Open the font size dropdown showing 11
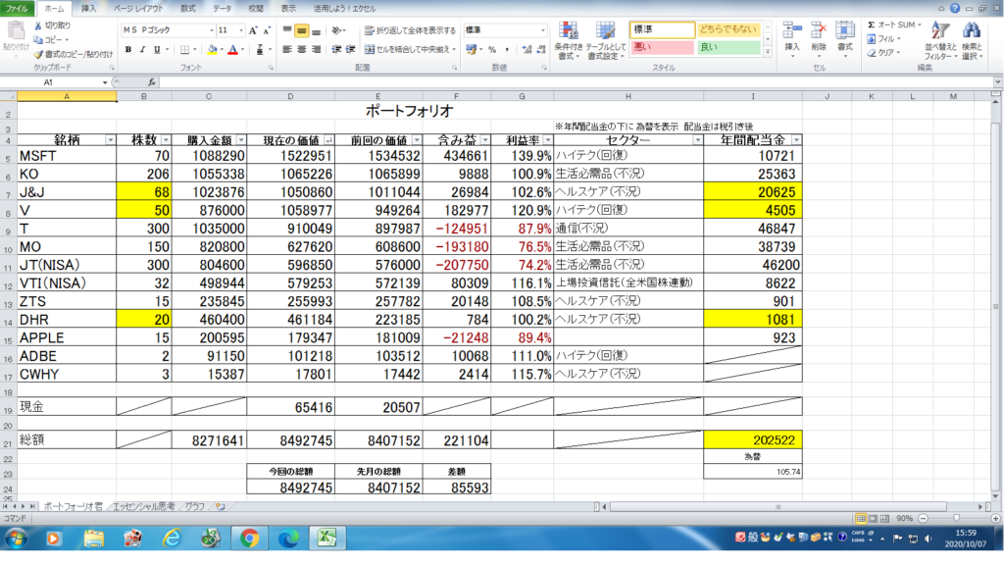This screenshot has width=1004, height=565. click(241, 30)
